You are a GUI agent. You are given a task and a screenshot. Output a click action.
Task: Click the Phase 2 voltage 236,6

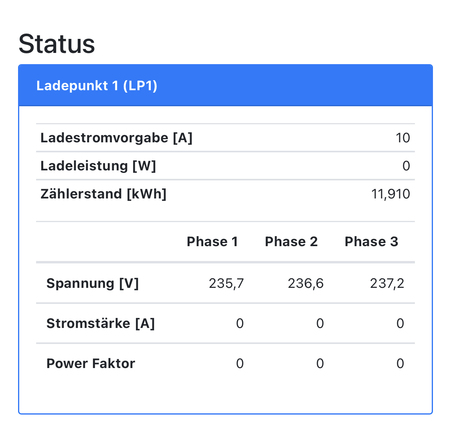click(x=305, y=283)
